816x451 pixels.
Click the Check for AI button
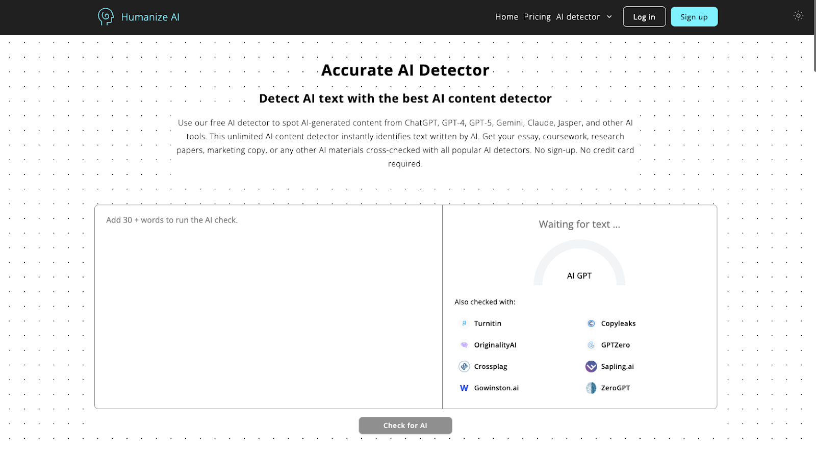(405, 425)
